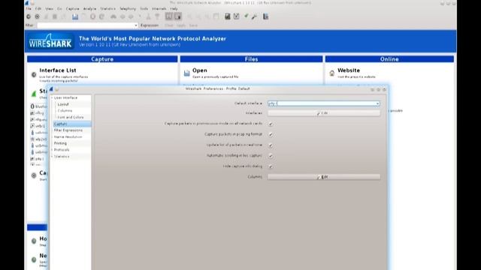The image size is (481, 270).
Task: Open the Telephony menu
Action: pos(128,9)
